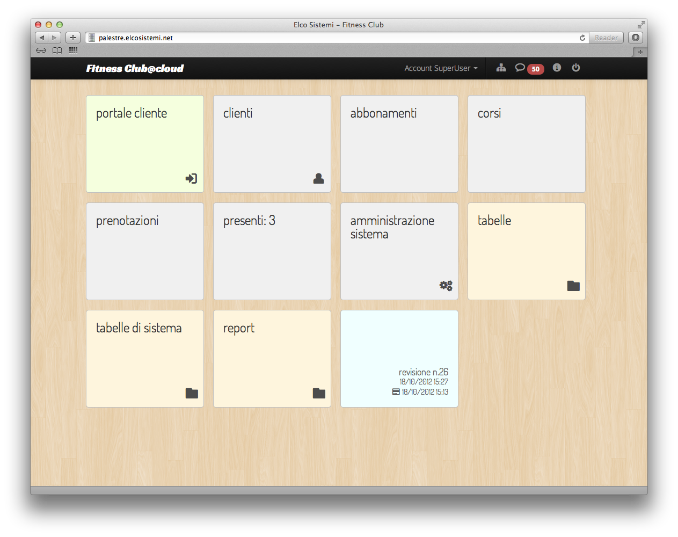Click the folder icon on report tile
Viewport: 678px width, 537px height.
[x=319, y=393]
